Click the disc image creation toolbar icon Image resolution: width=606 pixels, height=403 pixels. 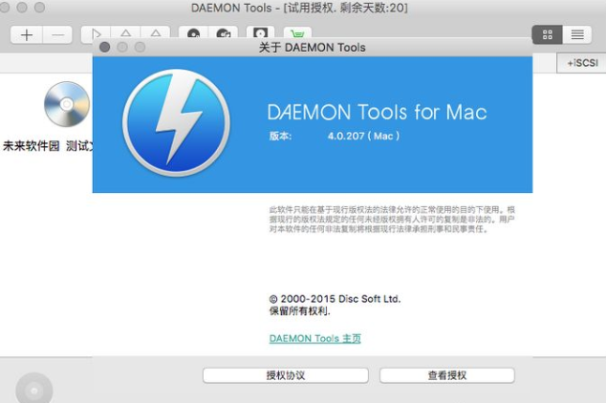tap(193, 33)
